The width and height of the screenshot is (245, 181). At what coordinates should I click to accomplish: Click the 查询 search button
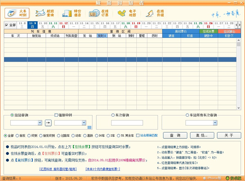coord(175,135)
